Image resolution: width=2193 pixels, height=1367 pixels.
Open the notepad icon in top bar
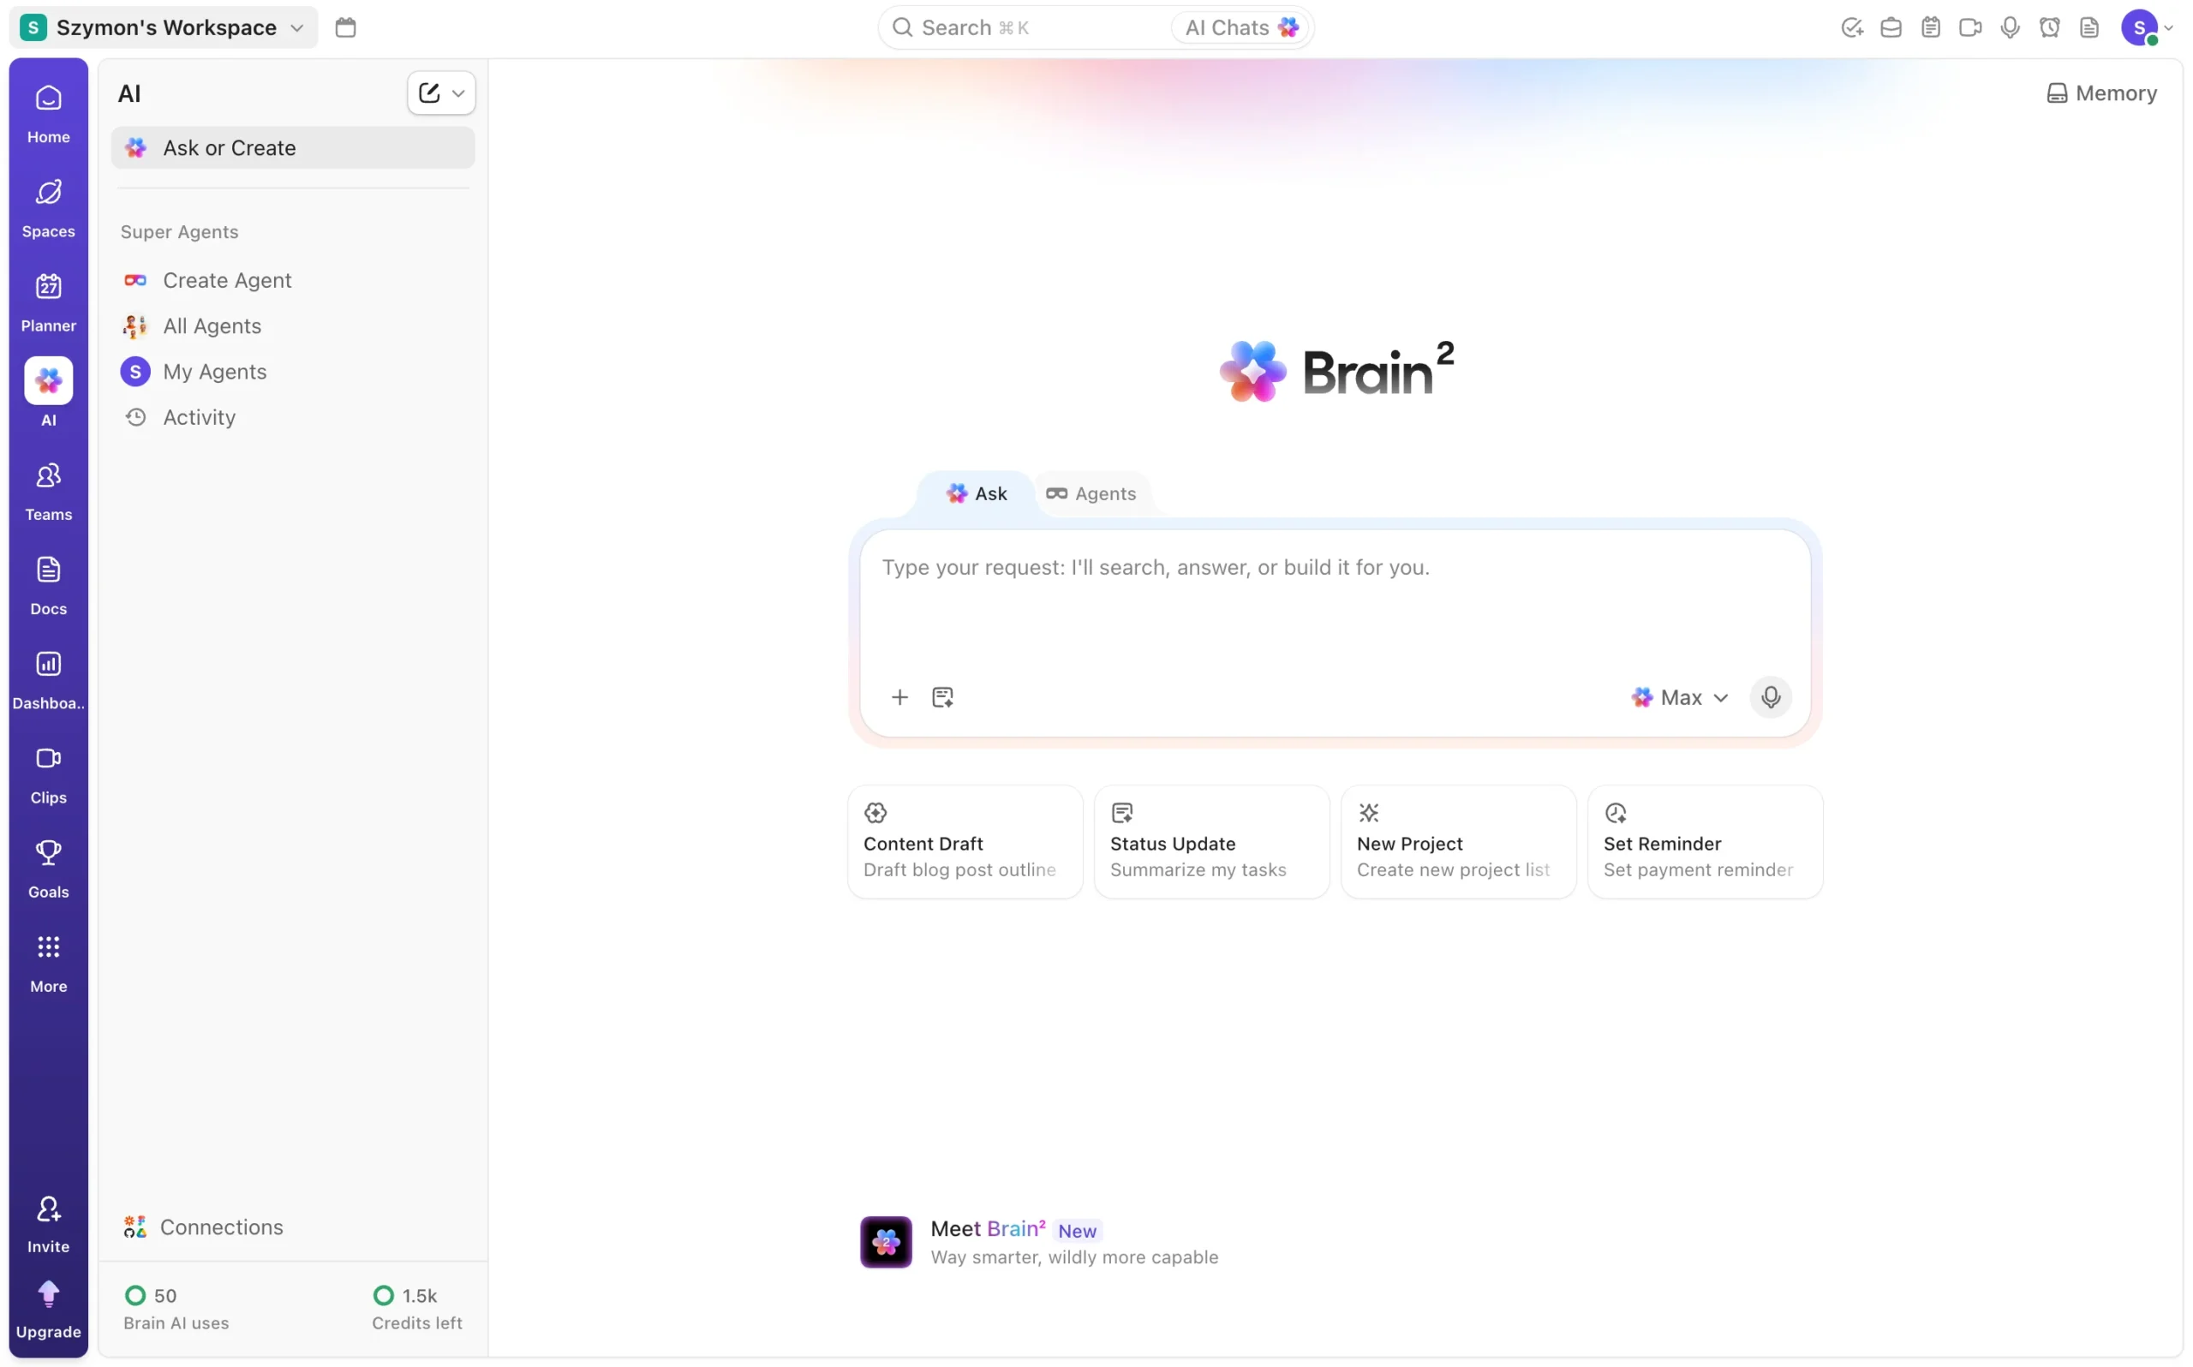1931,27
